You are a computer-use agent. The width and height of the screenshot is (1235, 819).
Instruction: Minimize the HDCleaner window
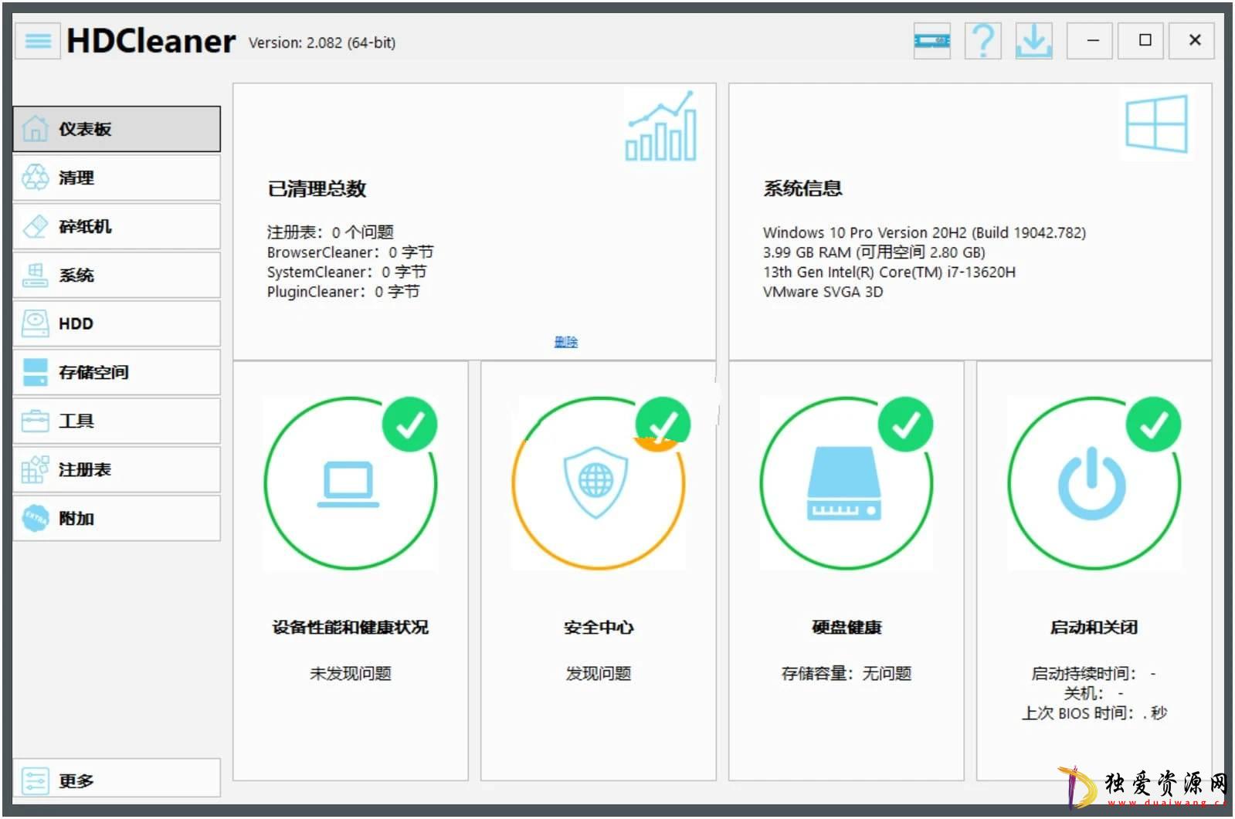click(x=1091, y=41)
